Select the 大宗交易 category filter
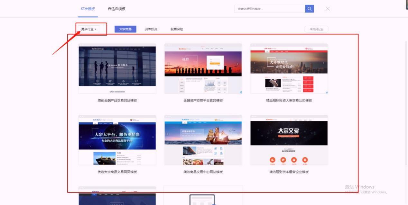The width and height of the screenshot is (408, 205). point(125,29)
